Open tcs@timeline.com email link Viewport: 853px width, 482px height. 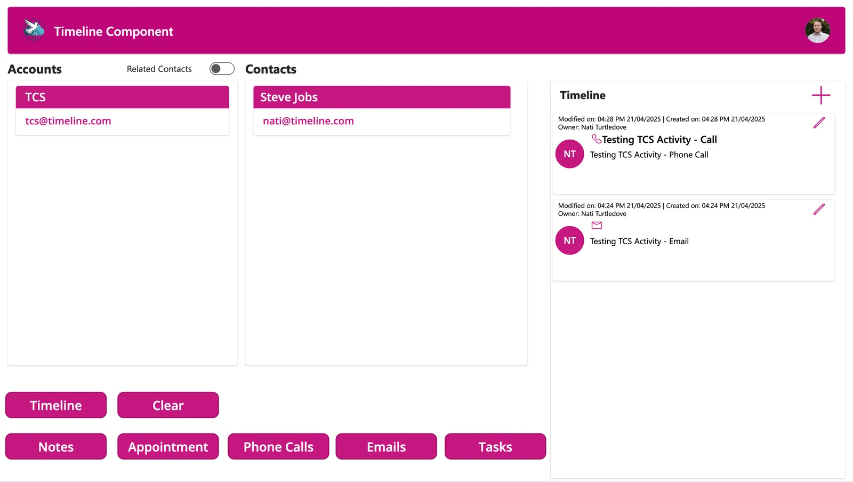[x=68, y=121]
